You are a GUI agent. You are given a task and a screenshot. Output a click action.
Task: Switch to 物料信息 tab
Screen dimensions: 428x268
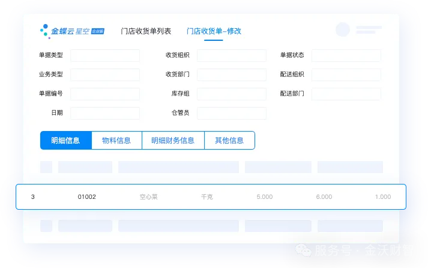tap(116, 141)
